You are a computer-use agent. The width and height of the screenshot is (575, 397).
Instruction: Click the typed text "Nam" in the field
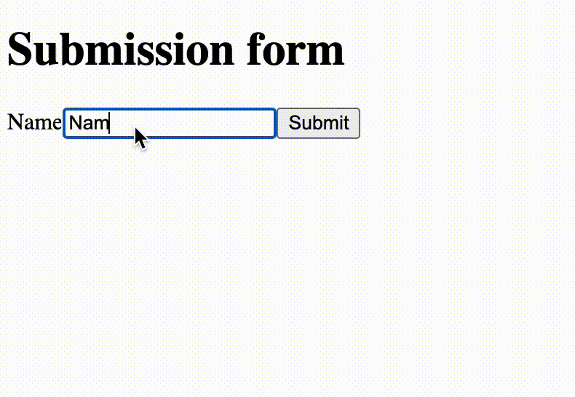pyautogui.click(x=88, y=124)
